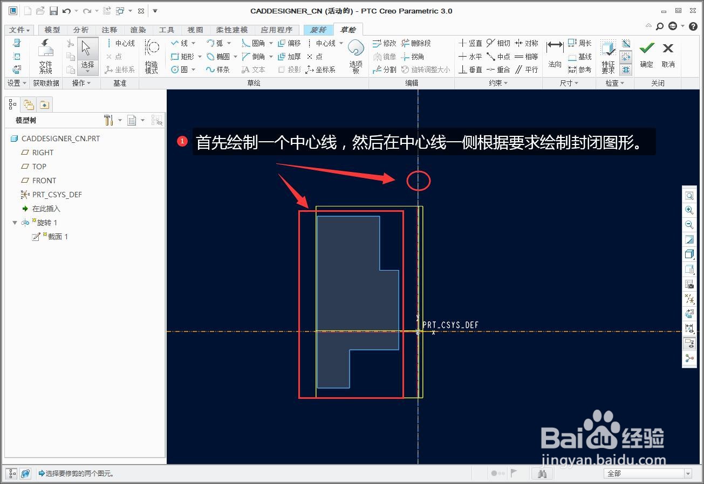Expand the 设置 (setup) group dropdown
Viewport: 704px width, 484px height.
[x=17, y=83]
